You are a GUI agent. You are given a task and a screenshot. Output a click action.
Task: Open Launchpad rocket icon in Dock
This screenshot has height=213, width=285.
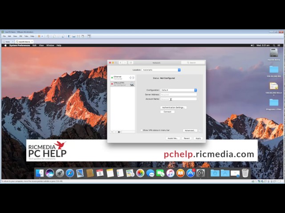pos(60,173)
